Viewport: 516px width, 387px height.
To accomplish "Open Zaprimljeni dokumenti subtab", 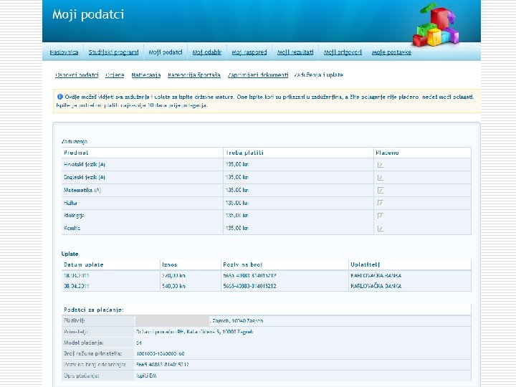I will 258,75.
